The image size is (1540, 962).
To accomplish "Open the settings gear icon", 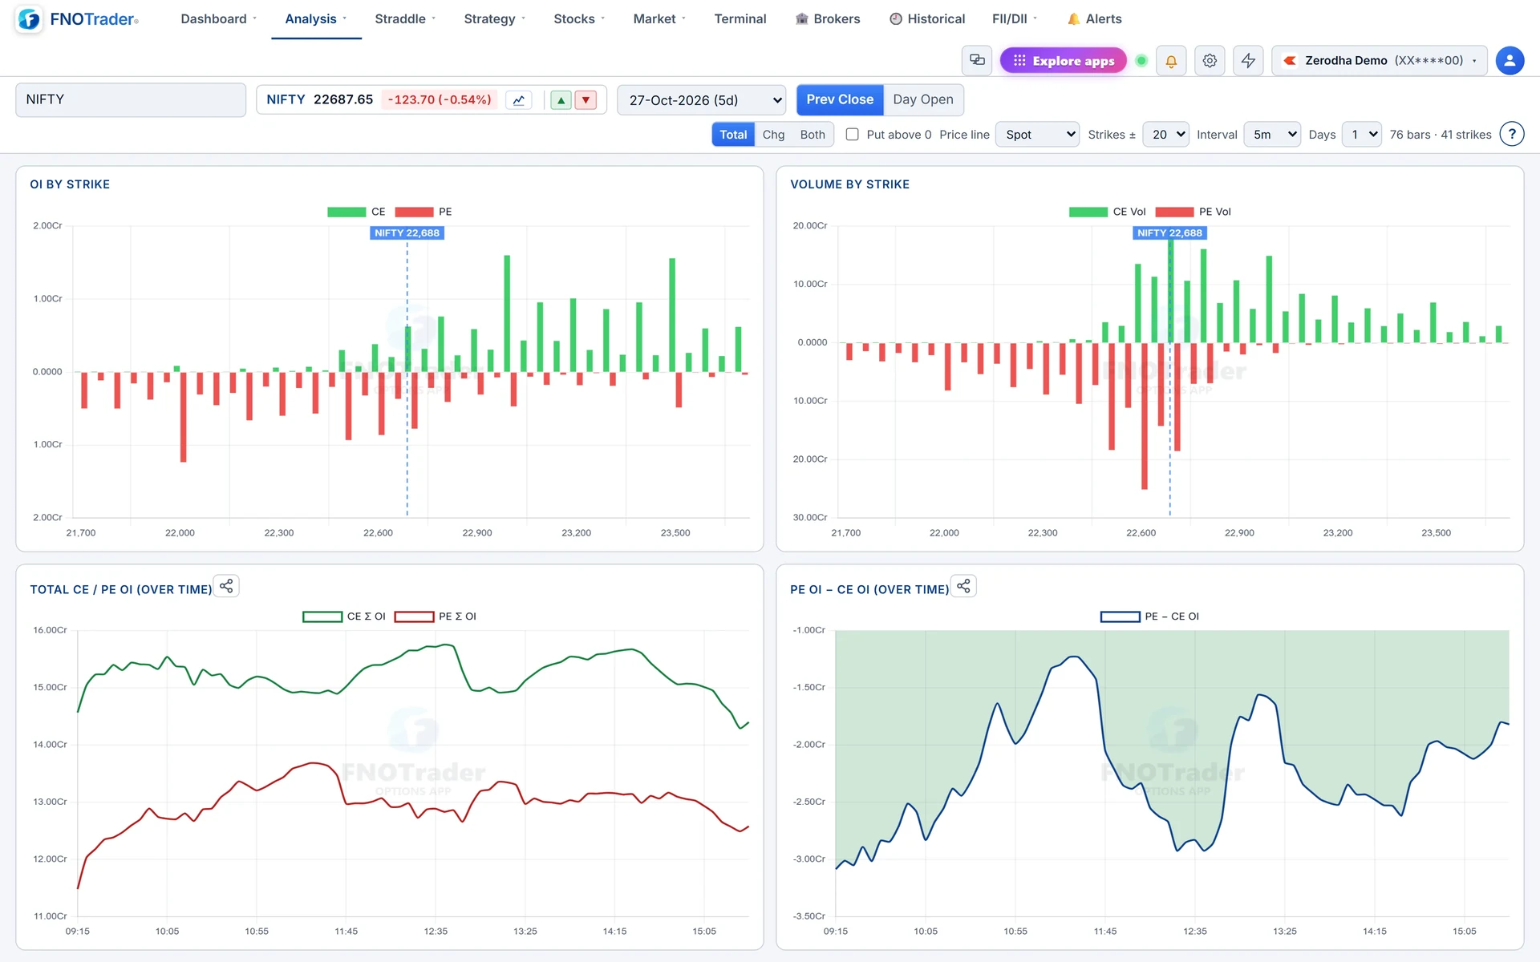I will point(1210,60).
